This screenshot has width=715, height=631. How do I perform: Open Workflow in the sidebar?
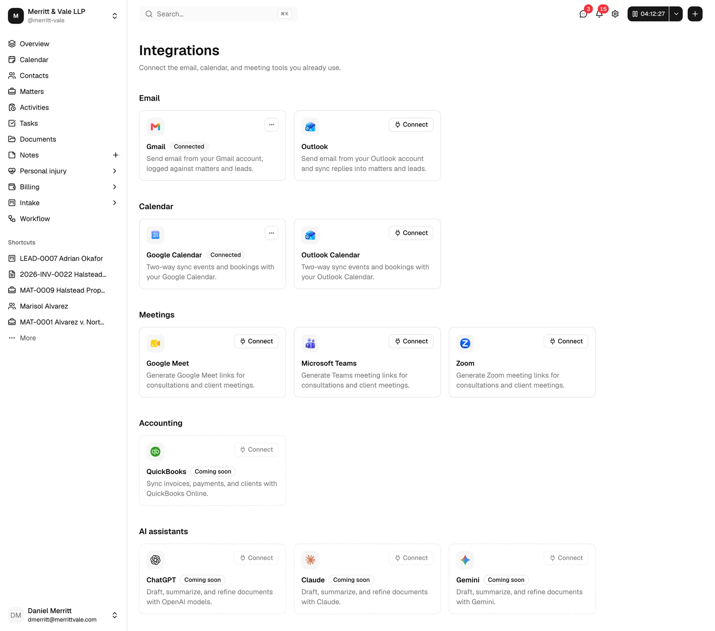63,219
